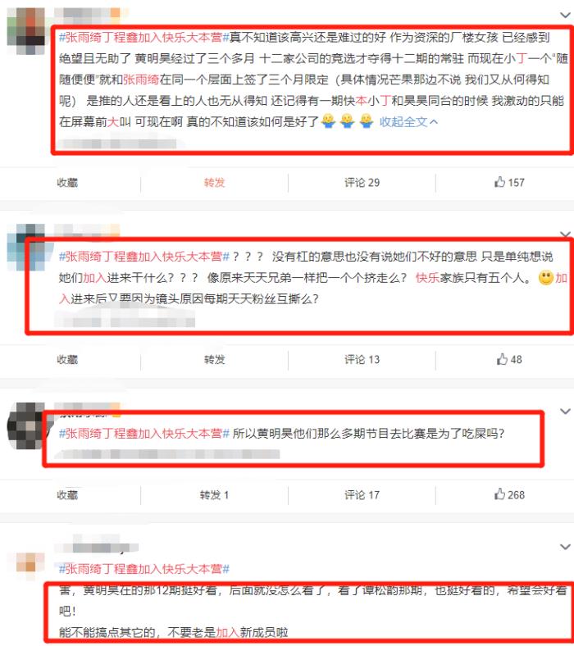Open the fourth post's options chevron
The height and width of the screenshot is (646, 574).
(565, 547)
